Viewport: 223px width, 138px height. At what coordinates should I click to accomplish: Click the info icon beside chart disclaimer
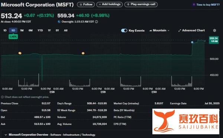[2, 97]
